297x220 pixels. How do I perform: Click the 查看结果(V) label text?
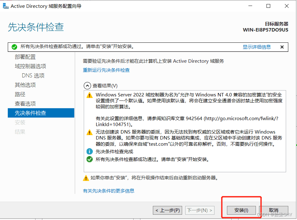pyautogui.click(x=105, y=86)
